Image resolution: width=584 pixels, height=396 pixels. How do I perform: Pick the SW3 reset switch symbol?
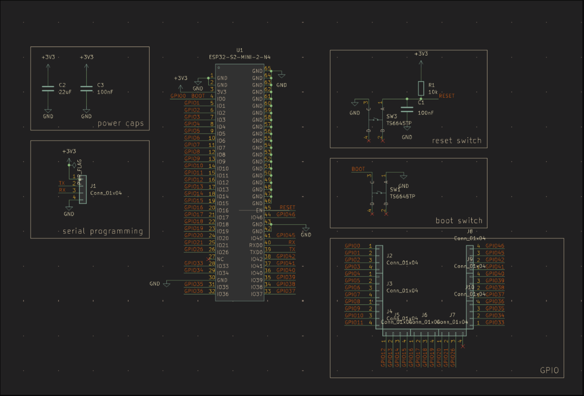tap(375, 120)
